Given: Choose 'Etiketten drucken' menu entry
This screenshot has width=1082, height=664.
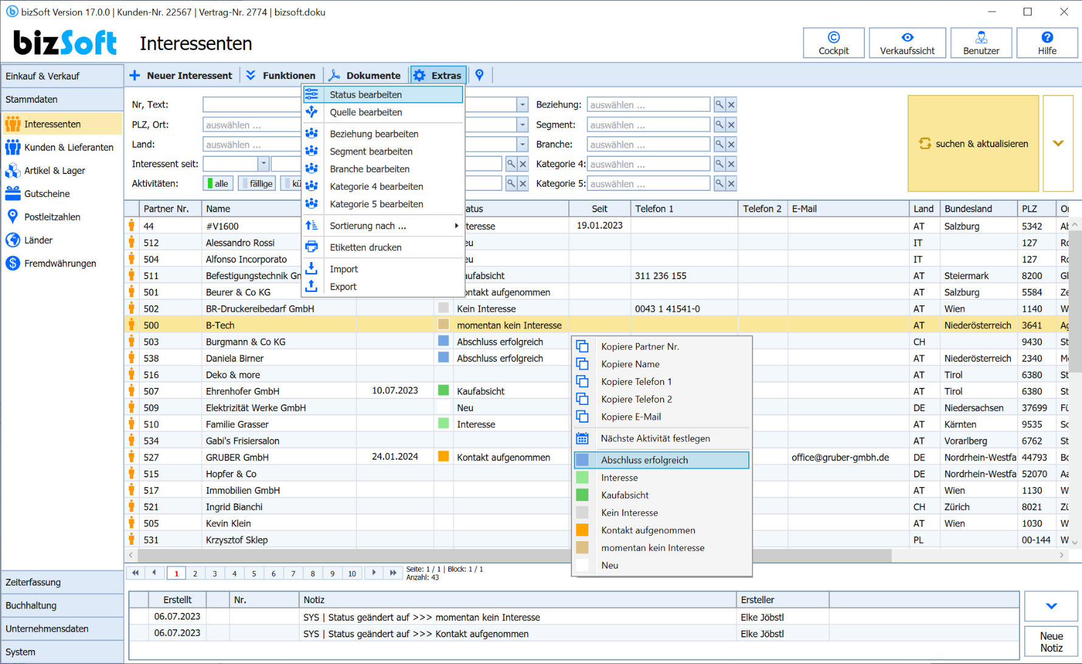Looking at the screenshot, I should (x=384, y=247).
